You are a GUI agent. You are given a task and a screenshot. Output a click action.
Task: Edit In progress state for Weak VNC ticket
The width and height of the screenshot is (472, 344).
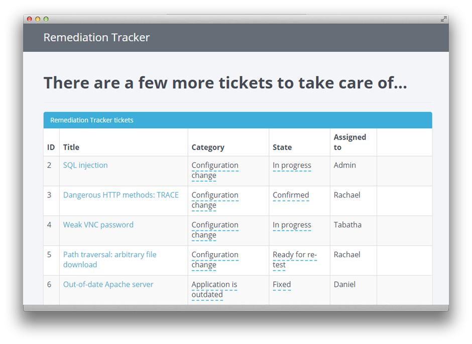coord(292,225)
